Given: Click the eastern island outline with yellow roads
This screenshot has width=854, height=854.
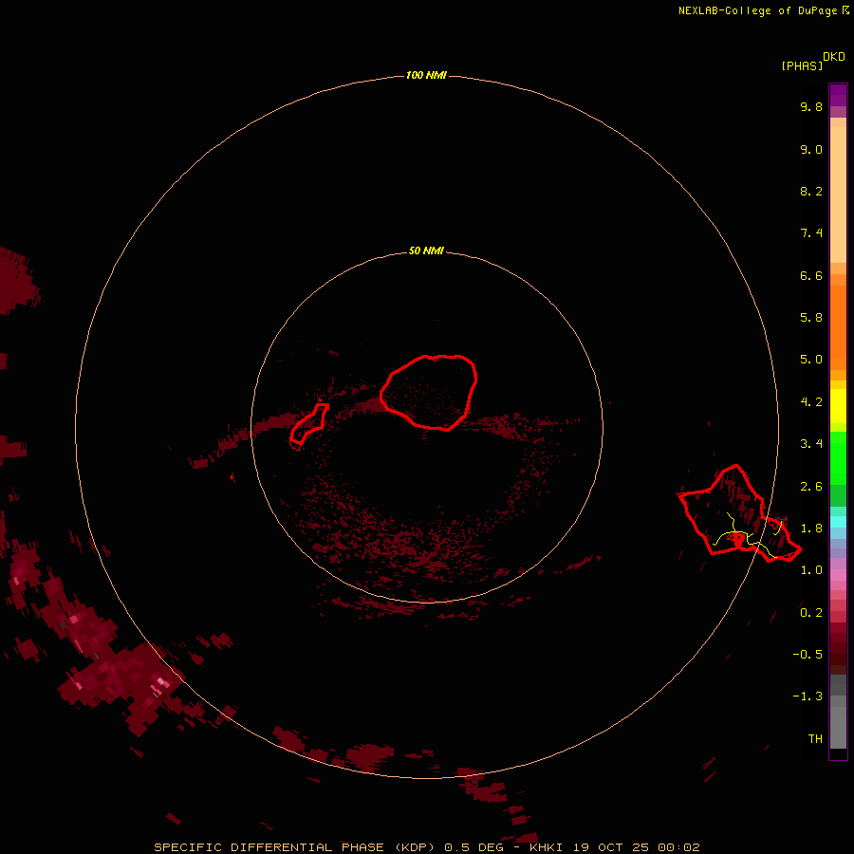Looking at the screenshot, I should (x=739, y=513).
